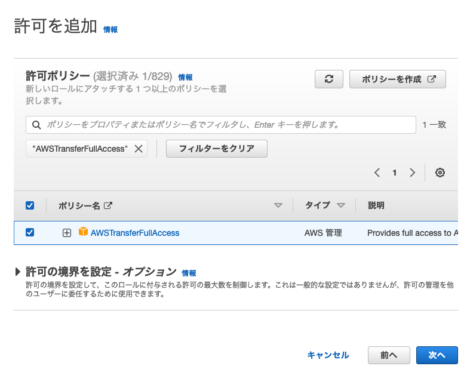The width and height of the screenshot is (470, 369).
Task: Click the 1 一致 match count text
Action: 434,125
